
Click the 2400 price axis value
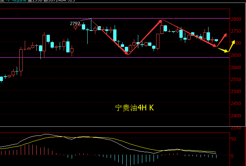point(236,116)
